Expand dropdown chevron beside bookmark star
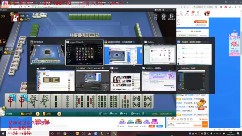This screenshot has height=136, width=242. click(x=188, y=7)
